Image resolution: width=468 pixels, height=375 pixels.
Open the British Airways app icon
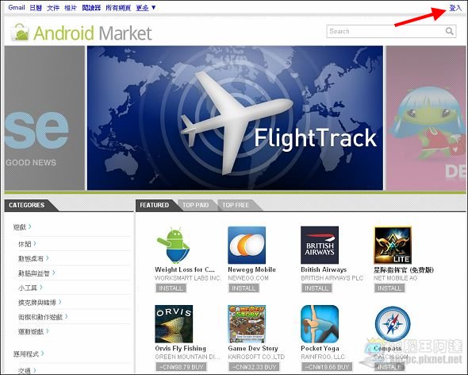tap(320, 245)
